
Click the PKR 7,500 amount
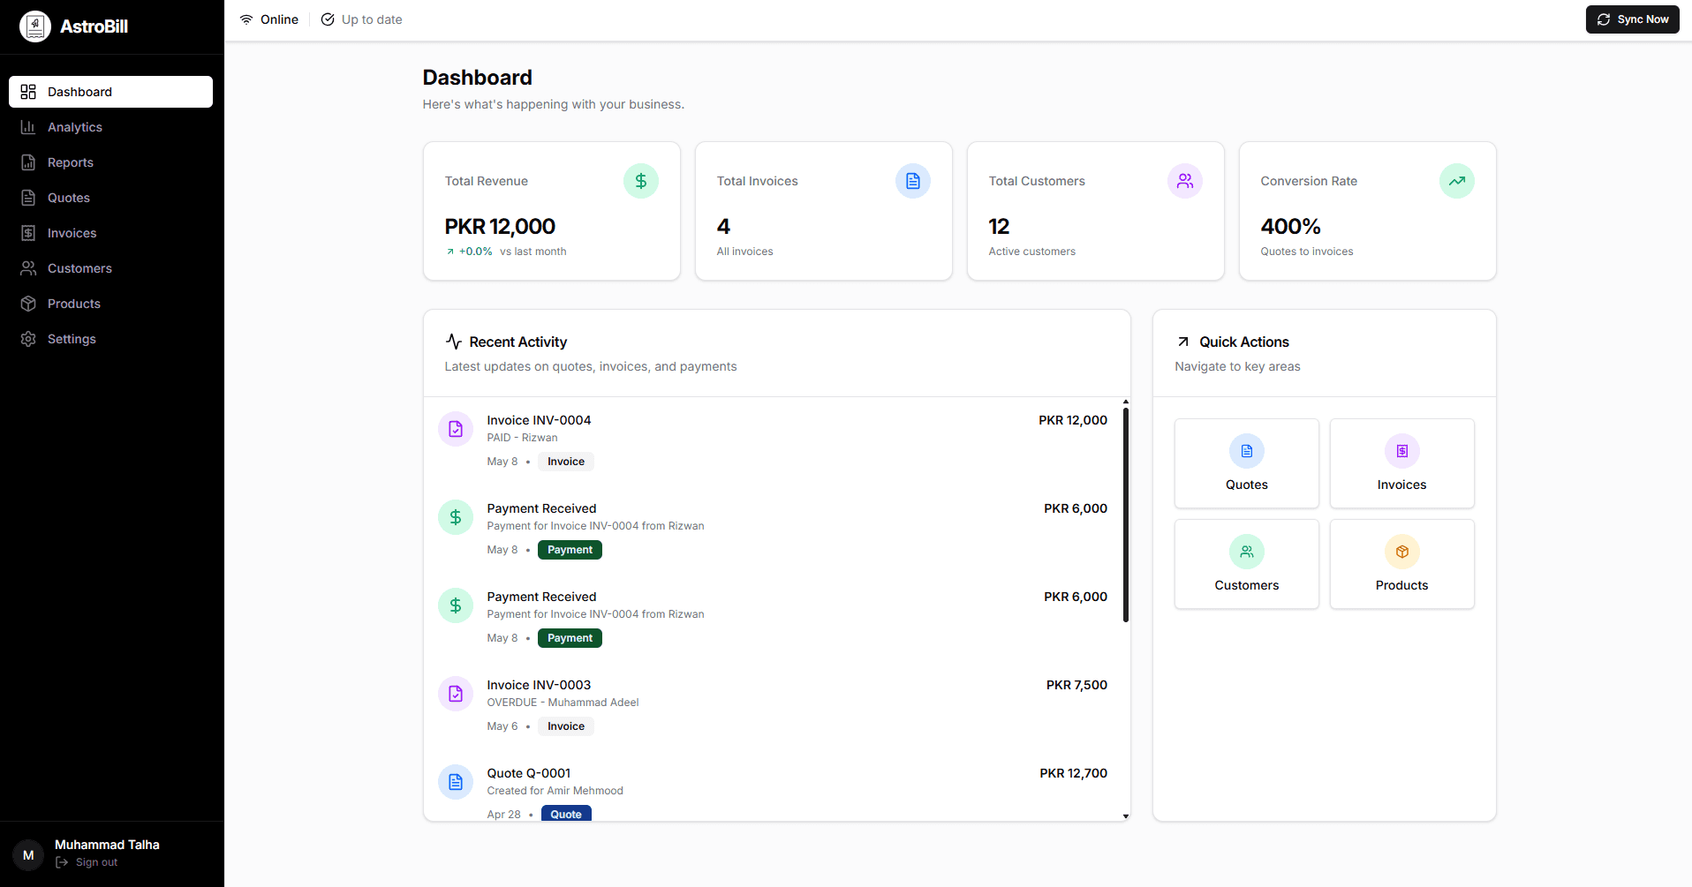tap(1076, 685)
